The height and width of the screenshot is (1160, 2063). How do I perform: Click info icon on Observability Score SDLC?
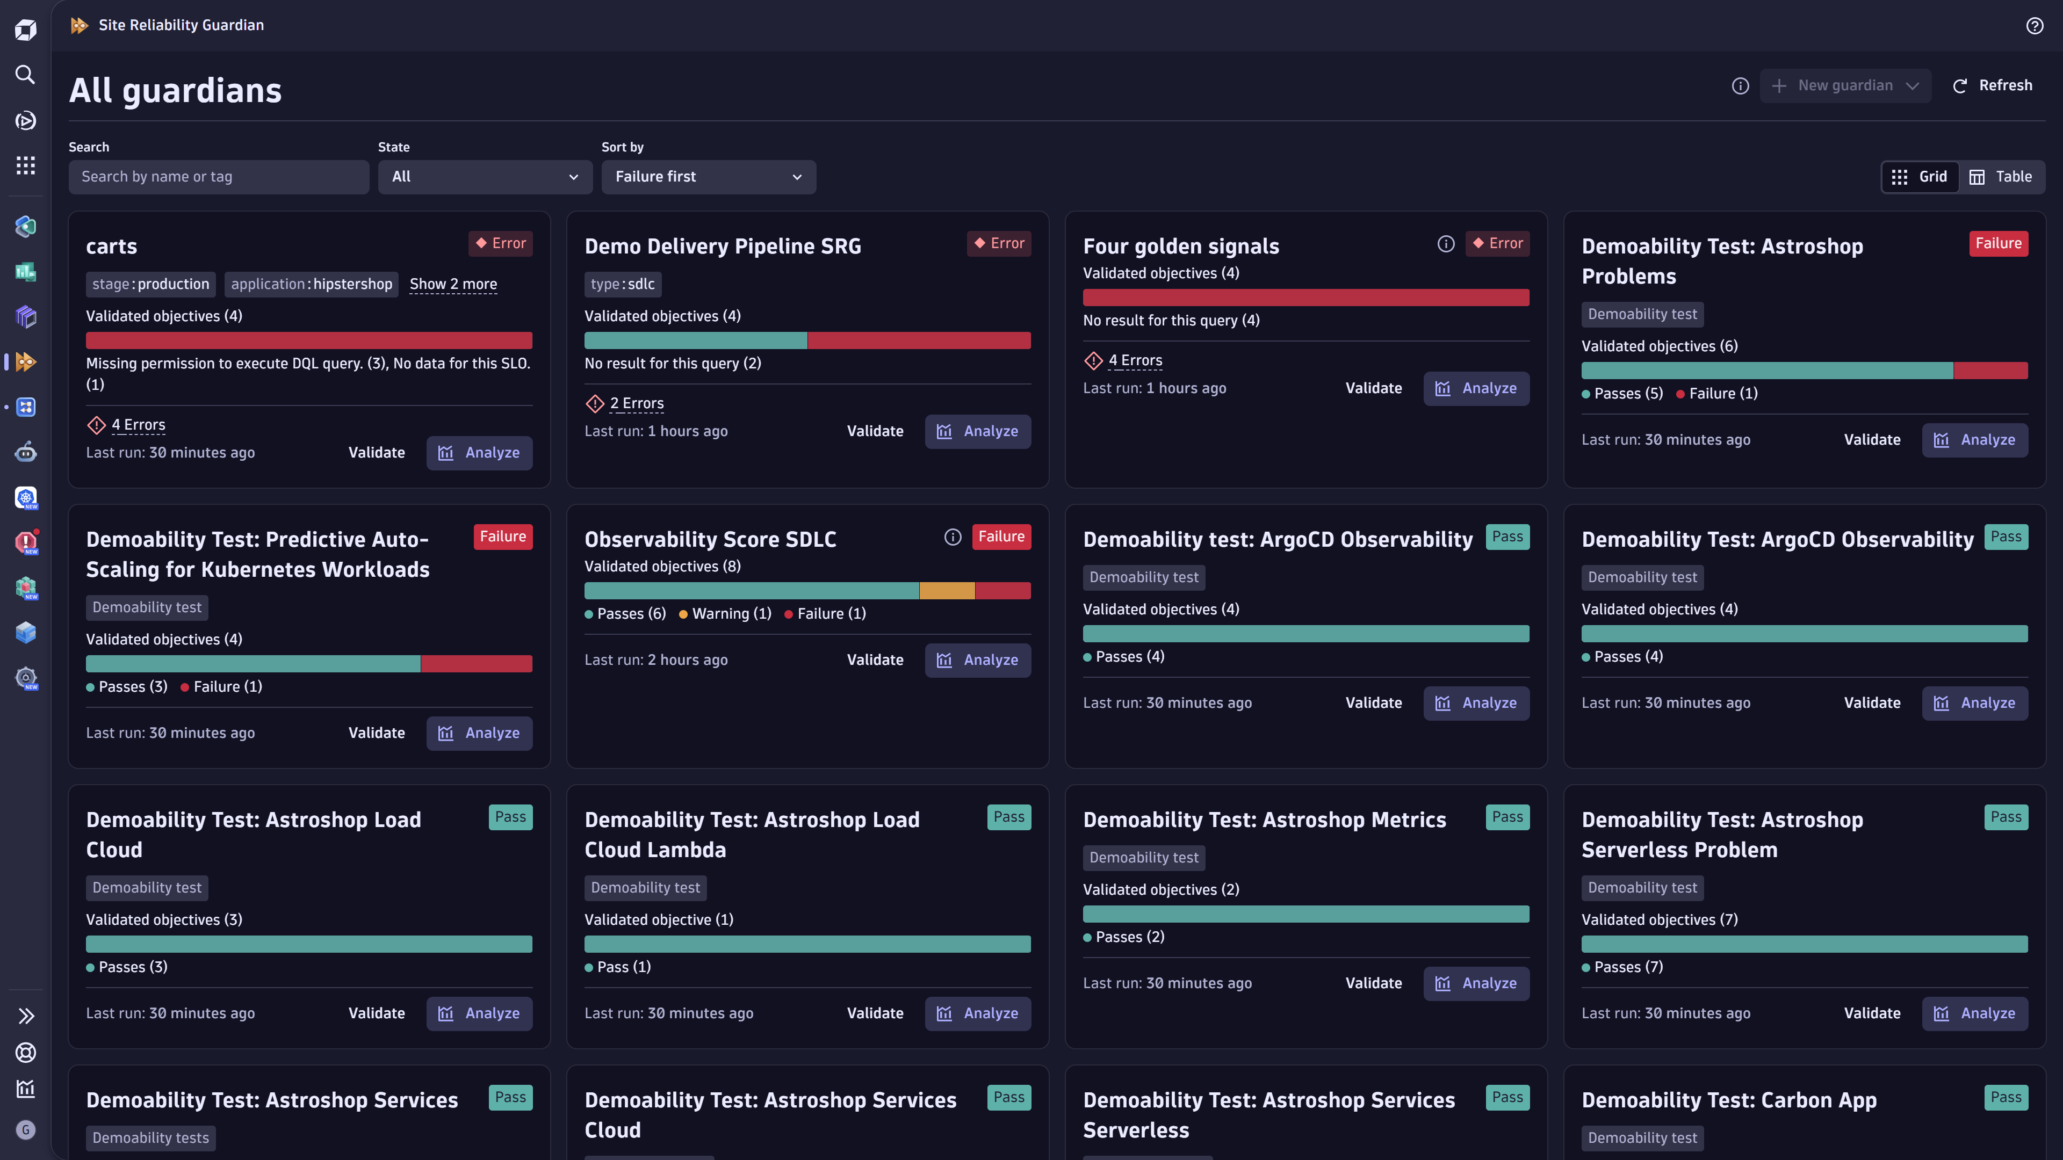point(952,536)
